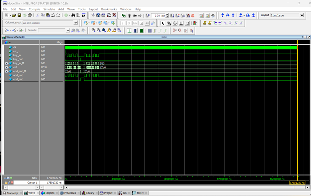The width and height of the screenshot is (311, 196).
Task: Switch to the Processes tab
Action: click(x=70, y=193)
